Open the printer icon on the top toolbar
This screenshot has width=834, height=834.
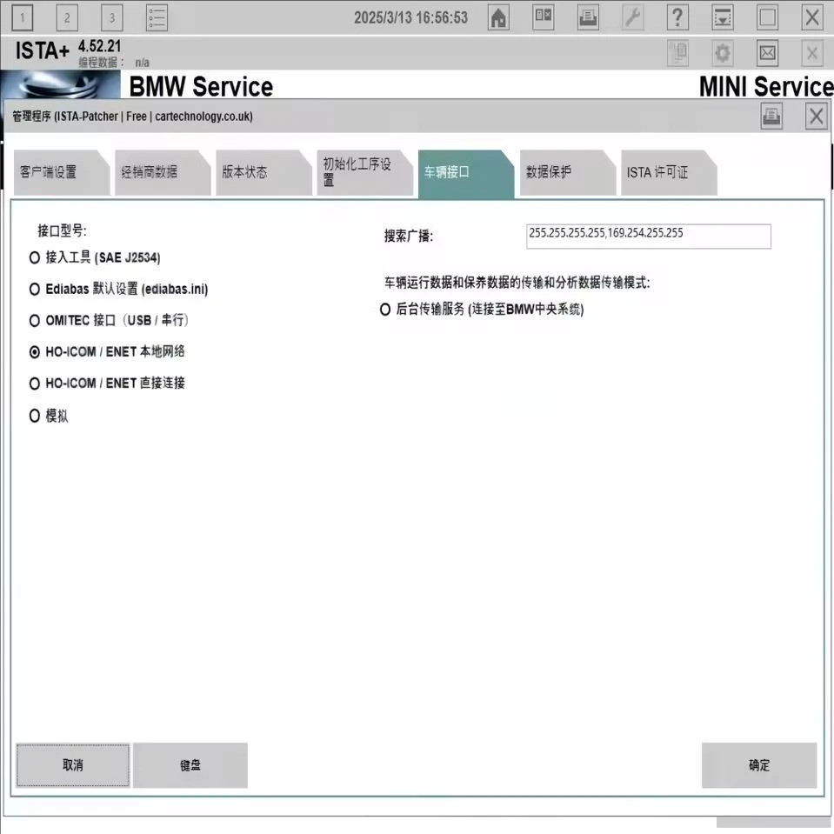tap(587, 17)
